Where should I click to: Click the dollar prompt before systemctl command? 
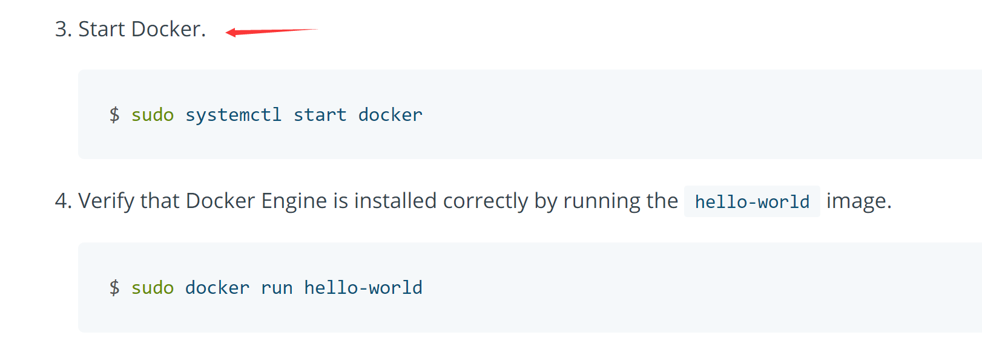click(x=114, y=114)
